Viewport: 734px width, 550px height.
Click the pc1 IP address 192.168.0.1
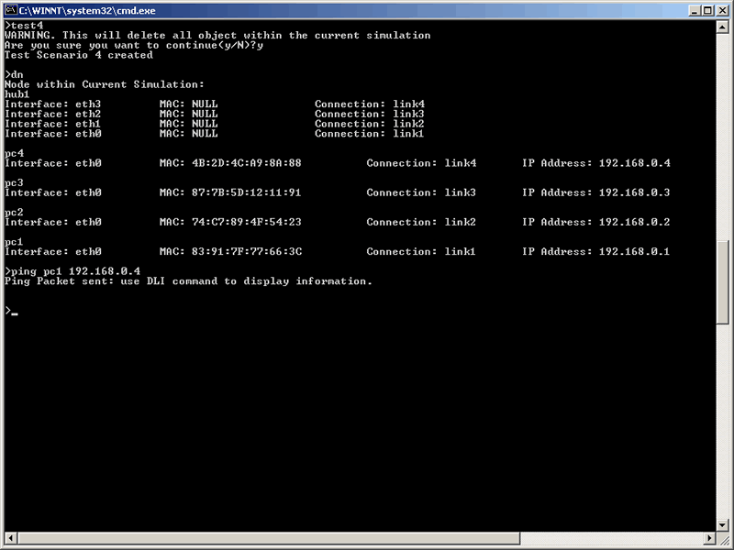(634, 251)
